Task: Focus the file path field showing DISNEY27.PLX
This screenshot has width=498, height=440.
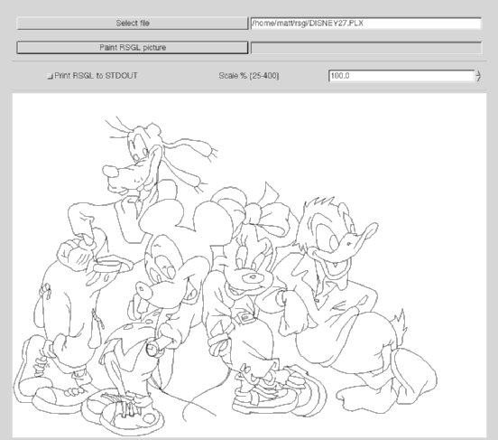Action: (x=366, y=23)
